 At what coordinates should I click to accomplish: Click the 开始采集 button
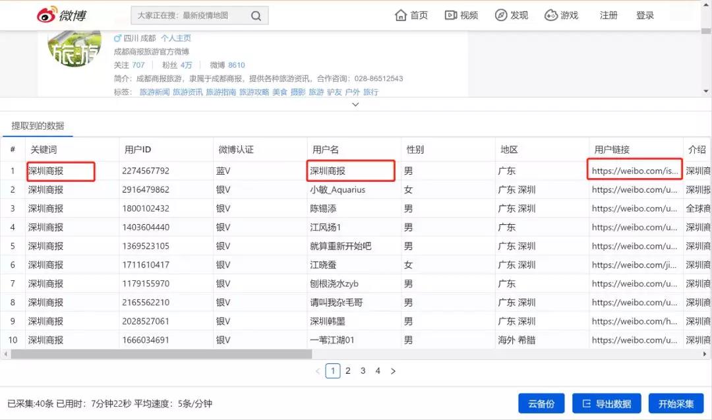[676, 404]
